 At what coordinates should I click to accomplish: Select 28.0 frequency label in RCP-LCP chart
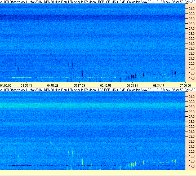(191, 24)
